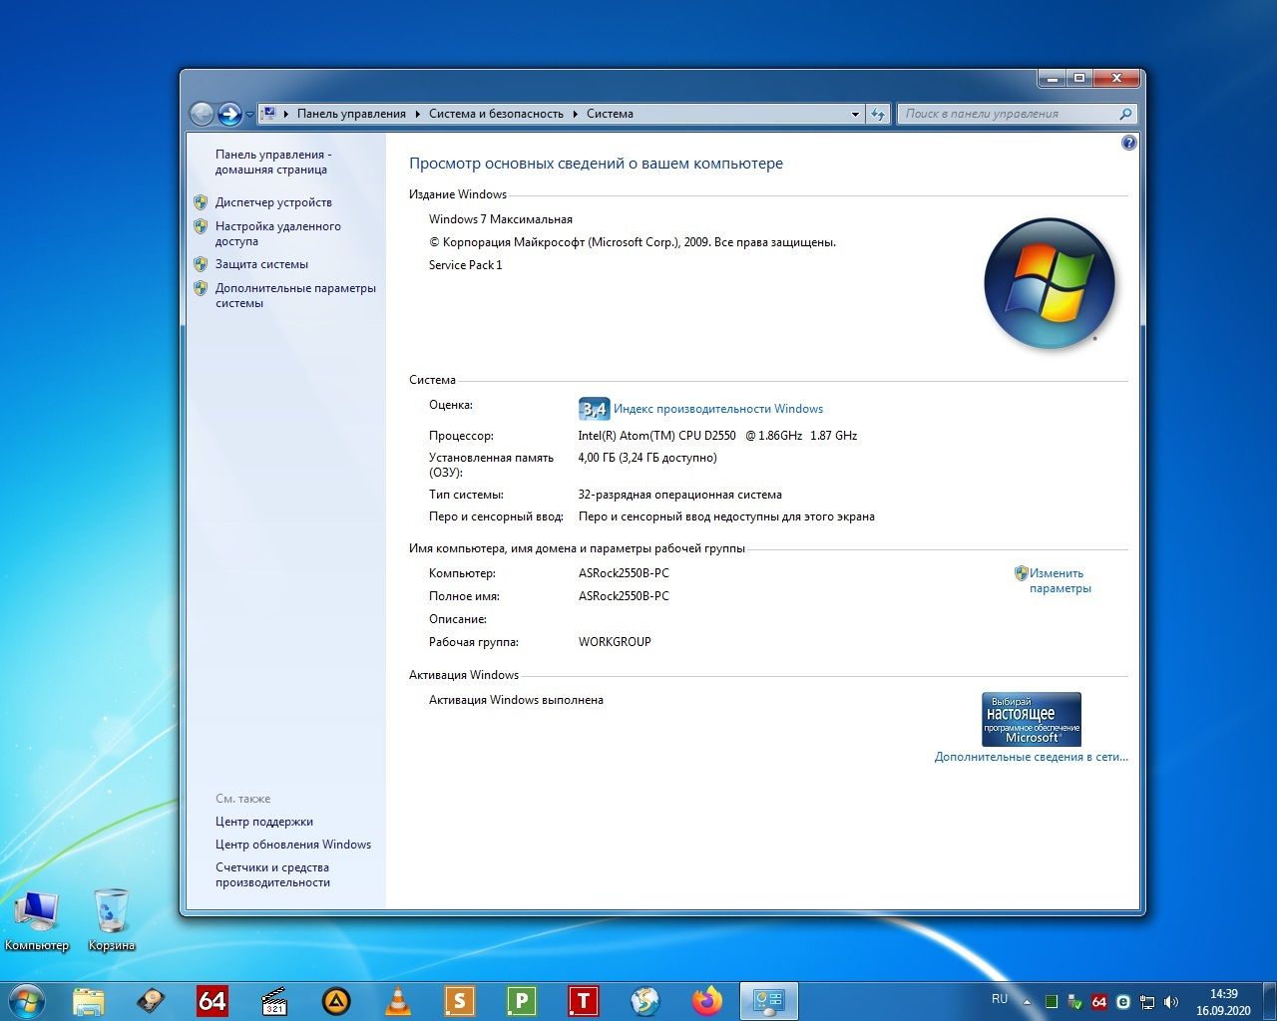Open Windows Explorer from the taskbar
1277x1021 pixels.
click(89, 1001)
